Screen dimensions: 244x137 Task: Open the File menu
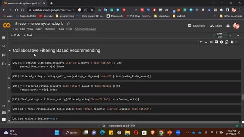point(15,29)
